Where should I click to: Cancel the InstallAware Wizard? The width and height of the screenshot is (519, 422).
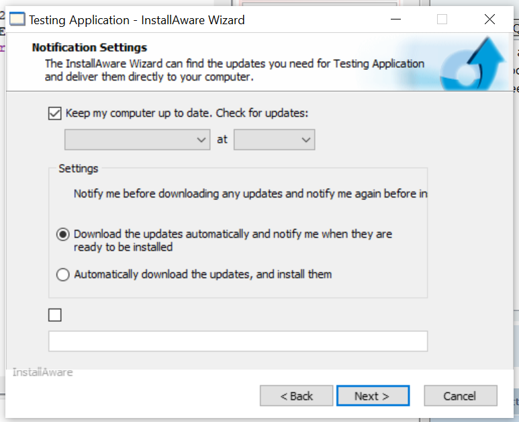tap(461, 396)
